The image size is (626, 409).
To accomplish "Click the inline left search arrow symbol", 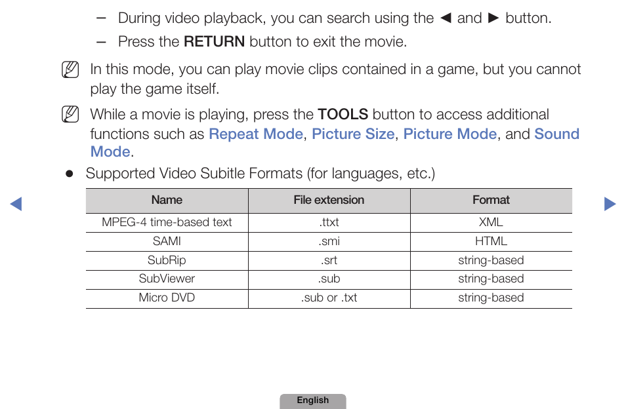I will (x=446, y=18).
